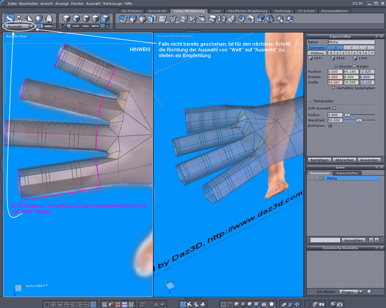Viewport: 386px width, 308px height.
Task: Enable lasso selection mode
Action: click(107, 26)
